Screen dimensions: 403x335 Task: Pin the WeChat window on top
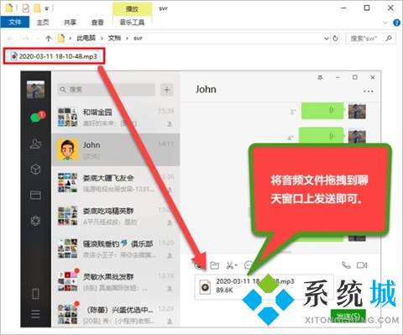[320, 77]
